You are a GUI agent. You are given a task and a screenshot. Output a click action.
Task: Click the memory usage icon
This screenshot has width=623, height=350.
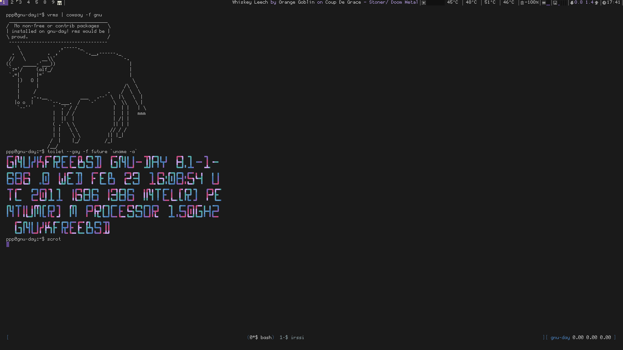[x=544, y=3]
